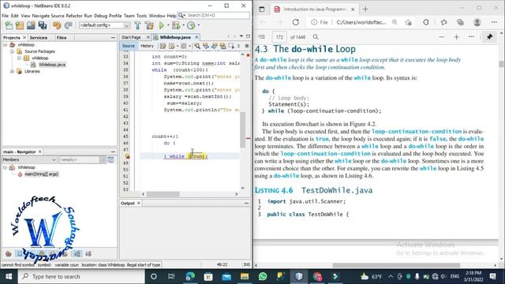
Task: Minimize the Projects panel
Action: [113, 38]
